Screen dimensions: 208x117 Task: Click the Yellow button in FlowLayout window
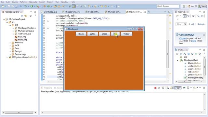point(126,34)
